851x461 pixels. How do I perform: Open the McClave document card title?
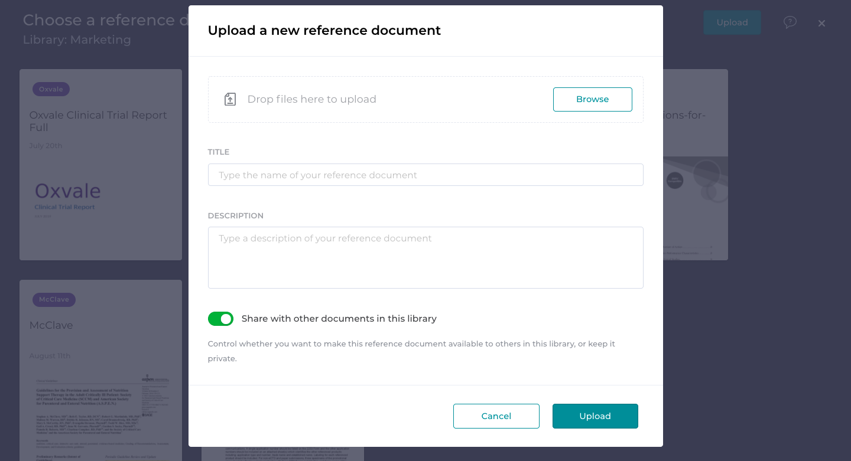(x=51, y=325)
